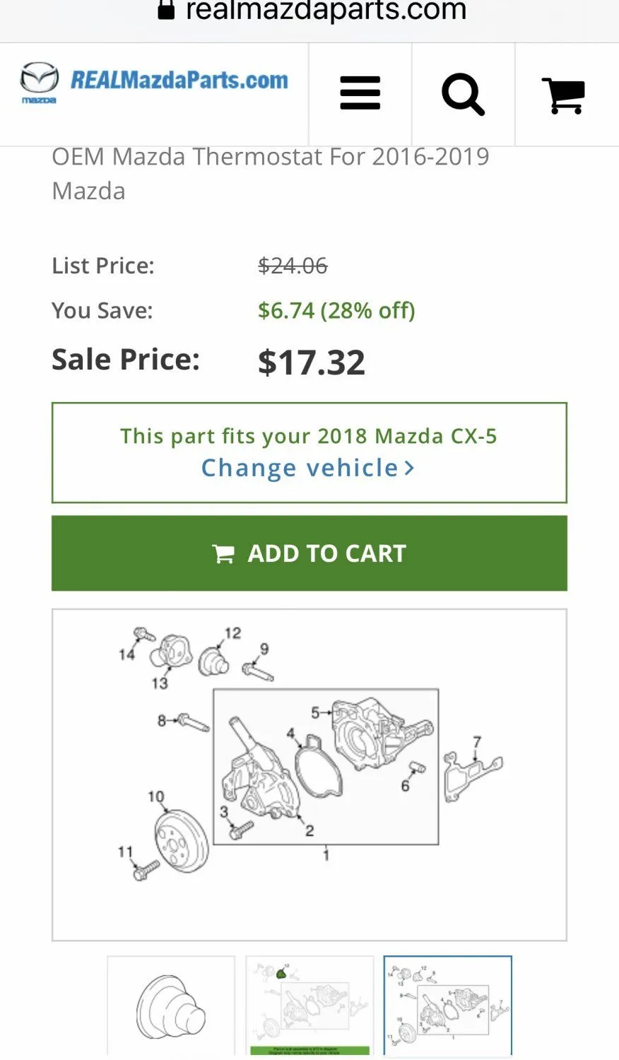Expand the chevron beside Change vehicle
The height and width of the screenshot is (1060, 619).
(409, 468)
